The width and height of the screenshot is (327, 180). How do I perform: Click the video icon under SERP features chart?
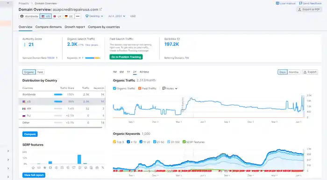(62, 167)
